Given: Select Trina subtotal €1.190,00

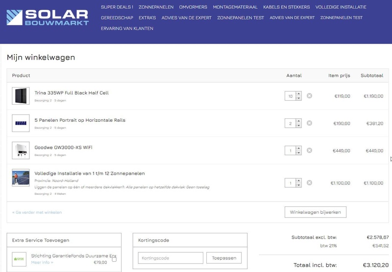Looking at the screenshot, I should (373, 96).
